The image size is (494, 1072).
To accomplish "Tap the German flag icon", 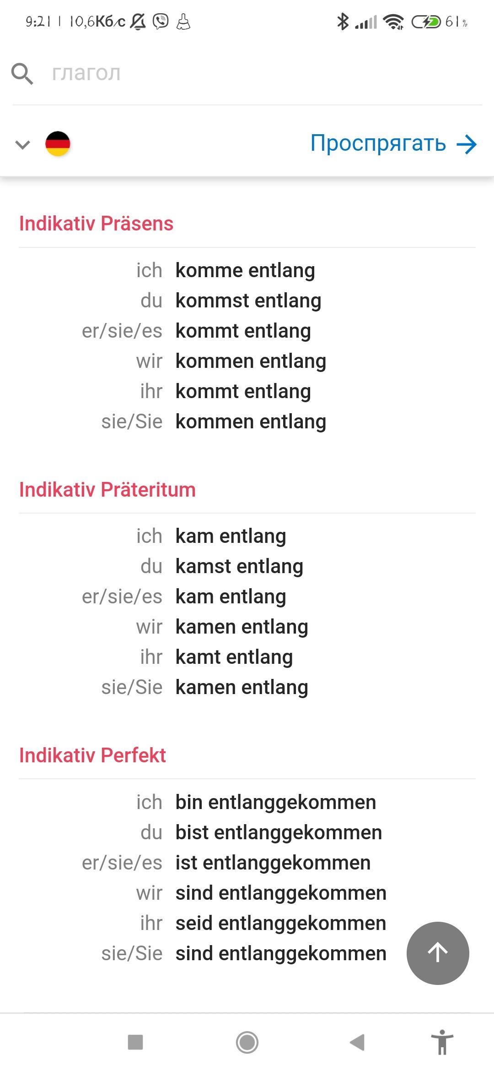I will (58, 144).
